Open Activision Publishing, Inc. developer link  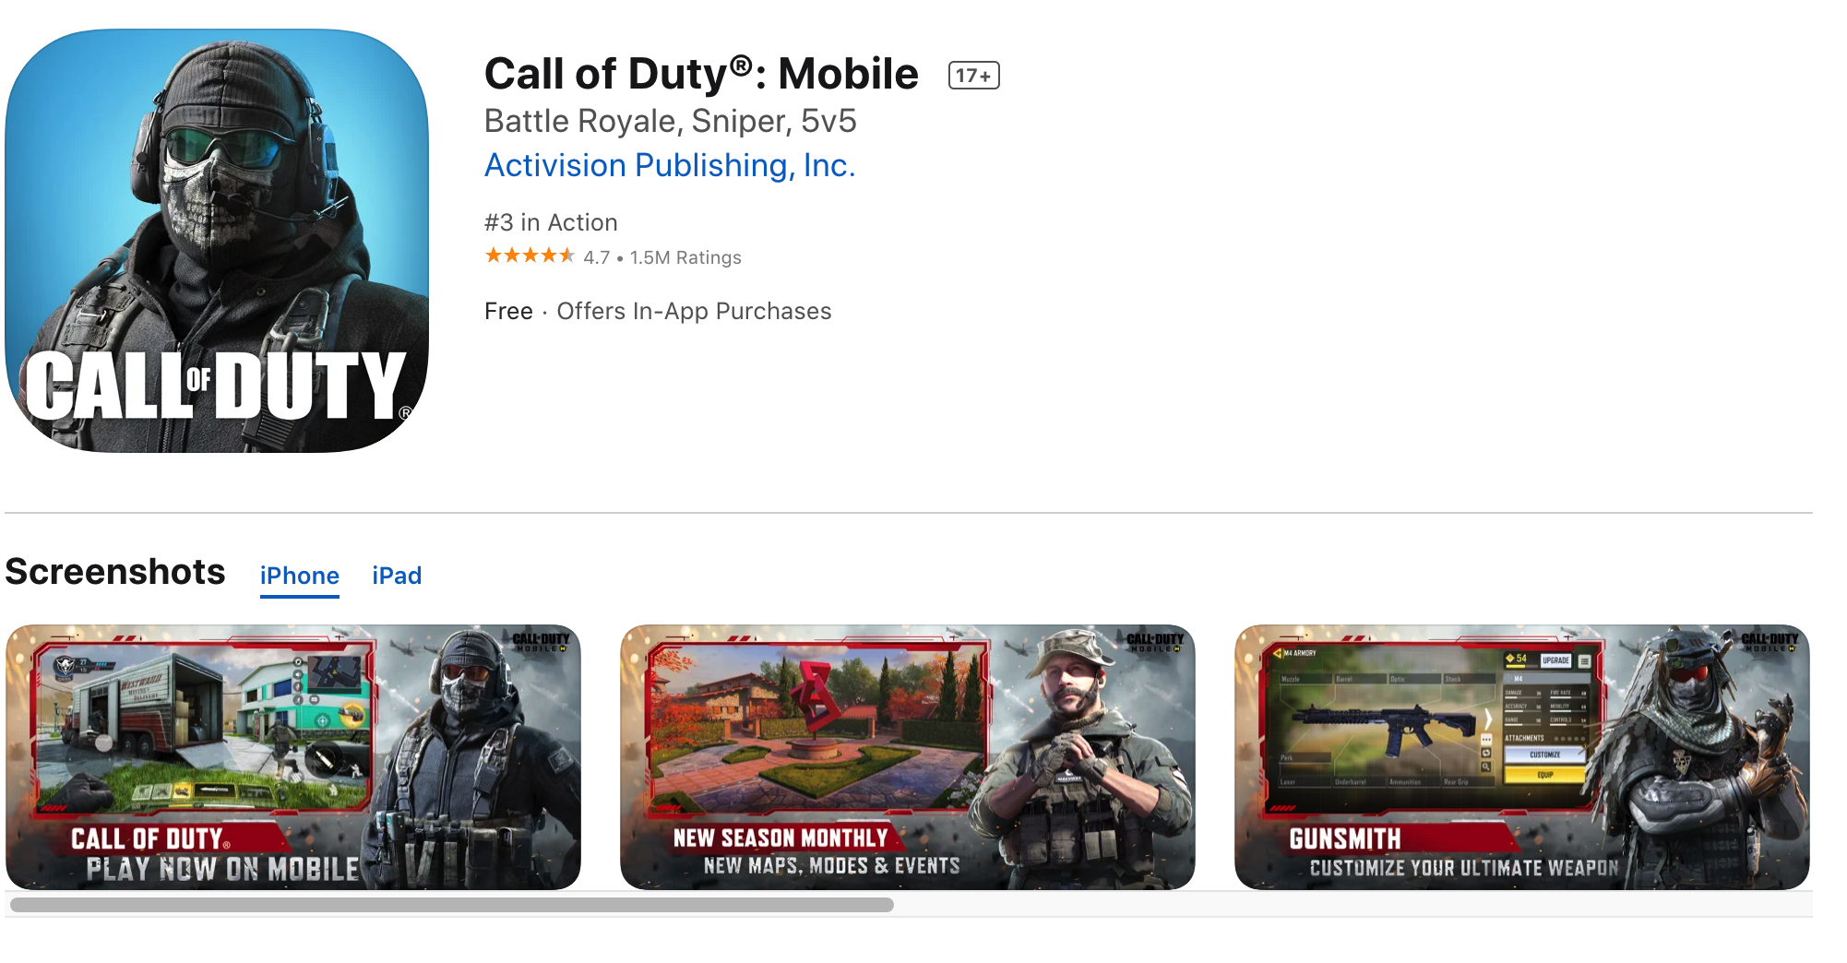tap(670, 165)
